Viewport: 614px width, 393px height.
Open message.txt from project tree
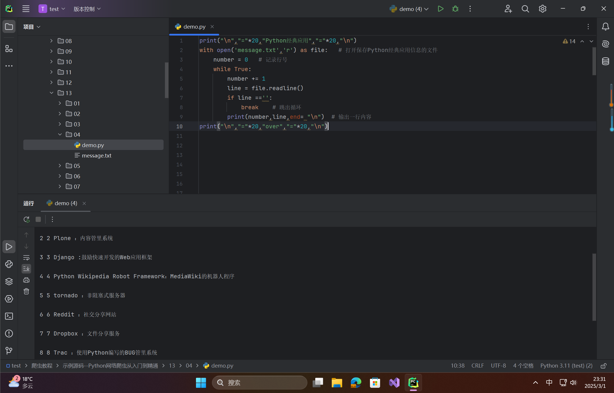coord(96,155)
